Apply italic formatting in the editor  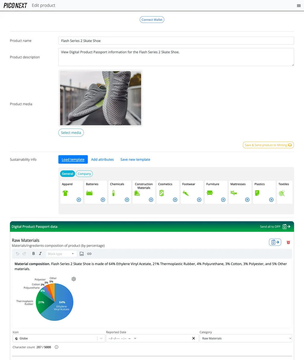click(x=40, y=253)
